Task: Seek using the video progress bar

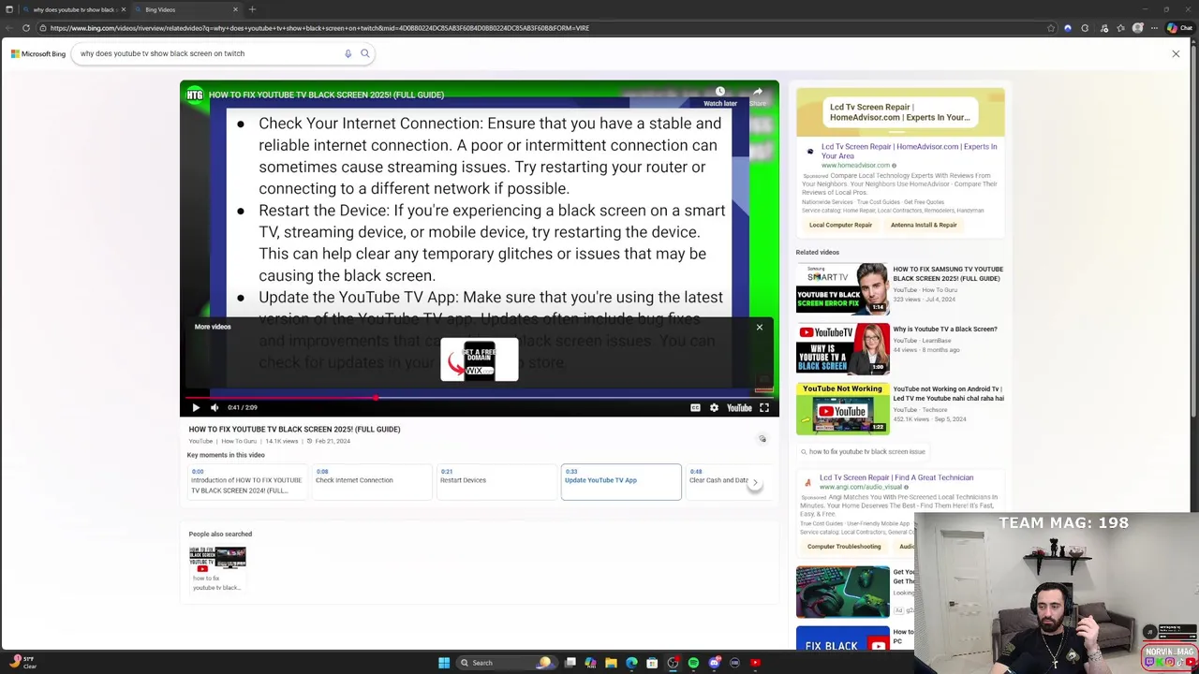Action: pyautogui.click(x=480, y=398)
